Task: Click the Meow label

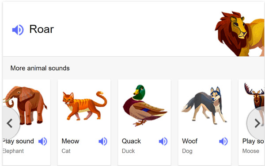Action: tap(70, 141)
